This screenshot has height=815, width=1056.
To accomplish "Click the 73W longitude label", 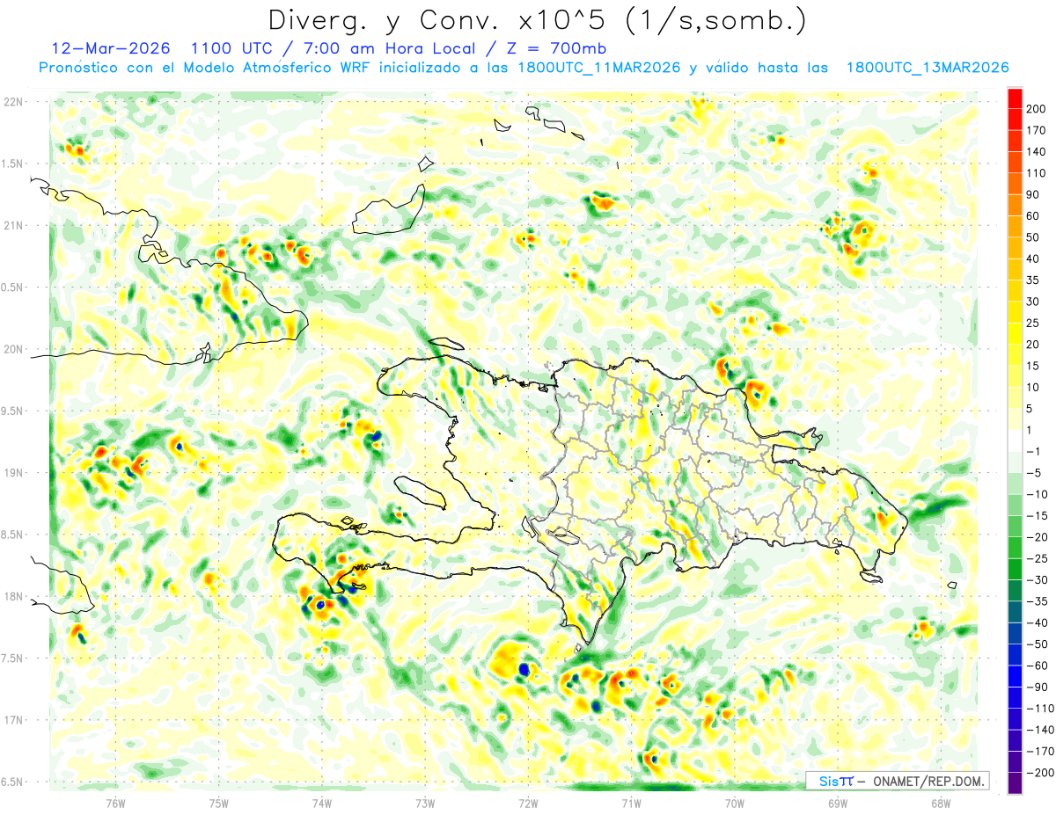I will click(425, 803).
